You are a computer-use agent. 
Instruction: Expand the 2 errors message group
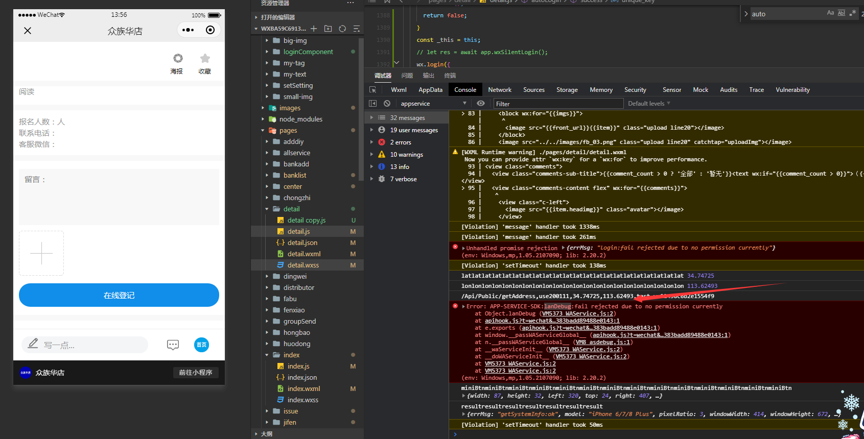pyautogui.click(x=371, y=142)
